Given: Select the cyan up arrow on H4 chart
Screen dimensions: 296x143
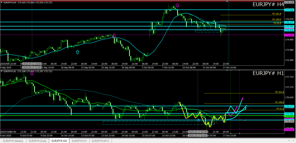Looking at the screenshot, I should click(x=77, y=52).
